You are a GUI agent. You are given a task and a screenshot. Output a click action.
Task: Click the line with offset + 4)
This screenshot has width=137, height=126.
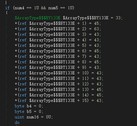(x=58, y=40)
